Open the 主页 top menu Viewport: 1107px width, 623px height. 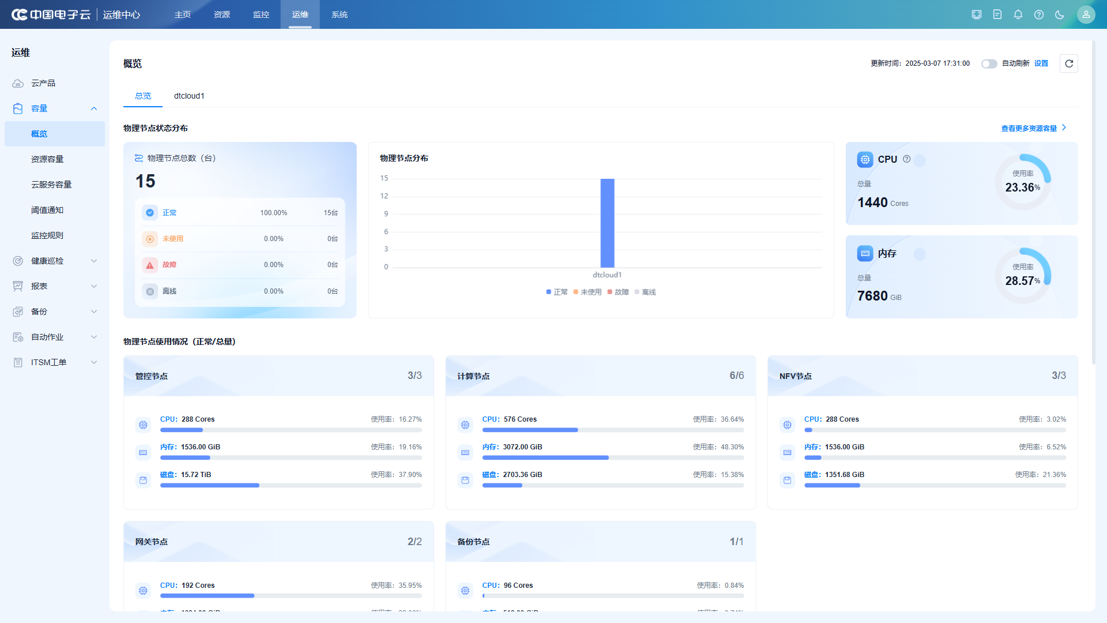pos(183,14)
